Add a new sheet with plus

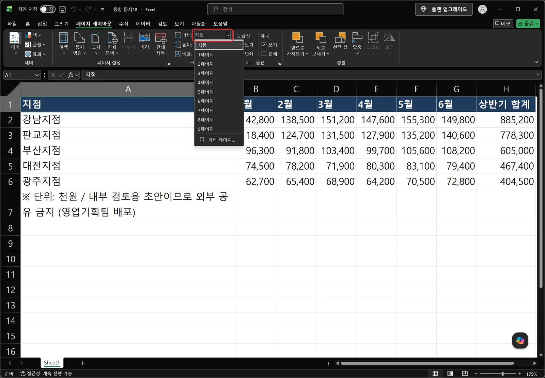(82, 363)
